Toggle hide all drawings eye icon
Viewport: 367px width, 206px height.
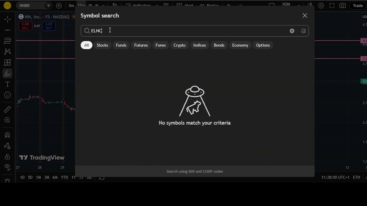point(7,167)
